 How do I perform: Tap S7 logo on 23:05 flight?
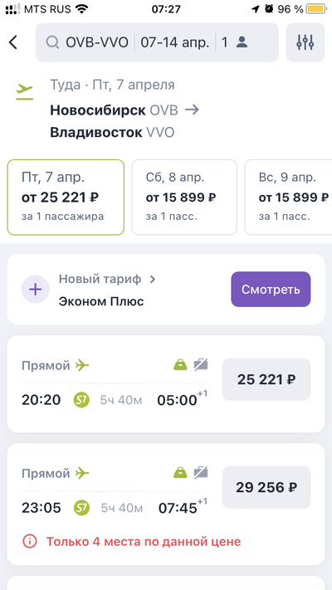pos(81,508)
